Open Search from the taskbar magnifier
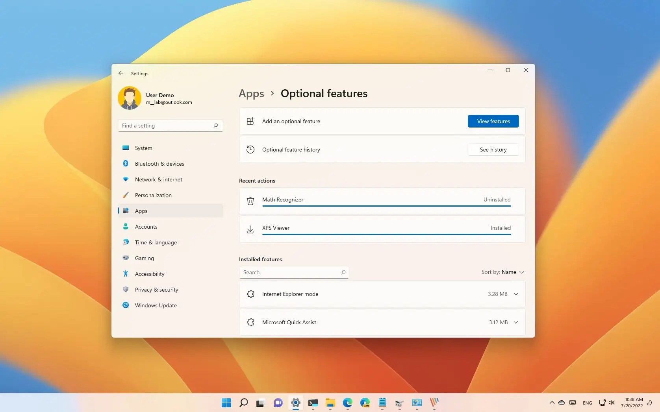The image size is (660, 412). tap(243, 403)
